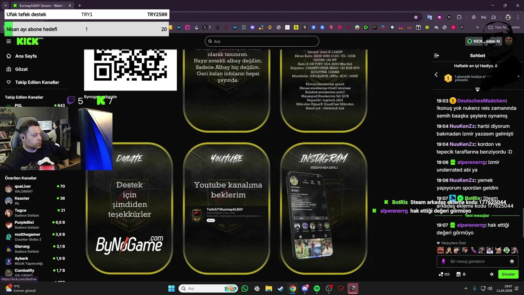Open the channel points infinity icon
Viewport: 524px width, 295px height.
pos(444,274)
